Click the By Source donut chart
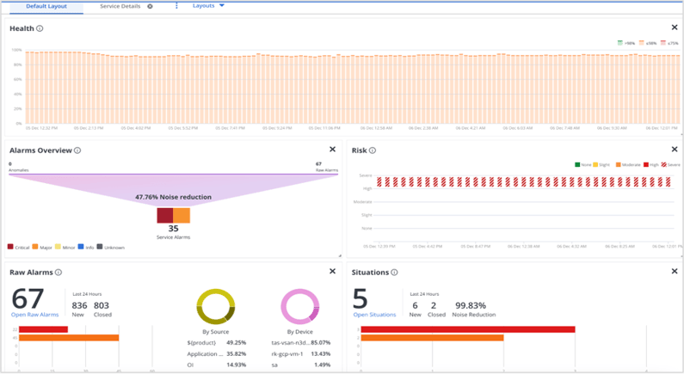The width and height of the screenshot is (684, 374). click(x=215, y=306)
